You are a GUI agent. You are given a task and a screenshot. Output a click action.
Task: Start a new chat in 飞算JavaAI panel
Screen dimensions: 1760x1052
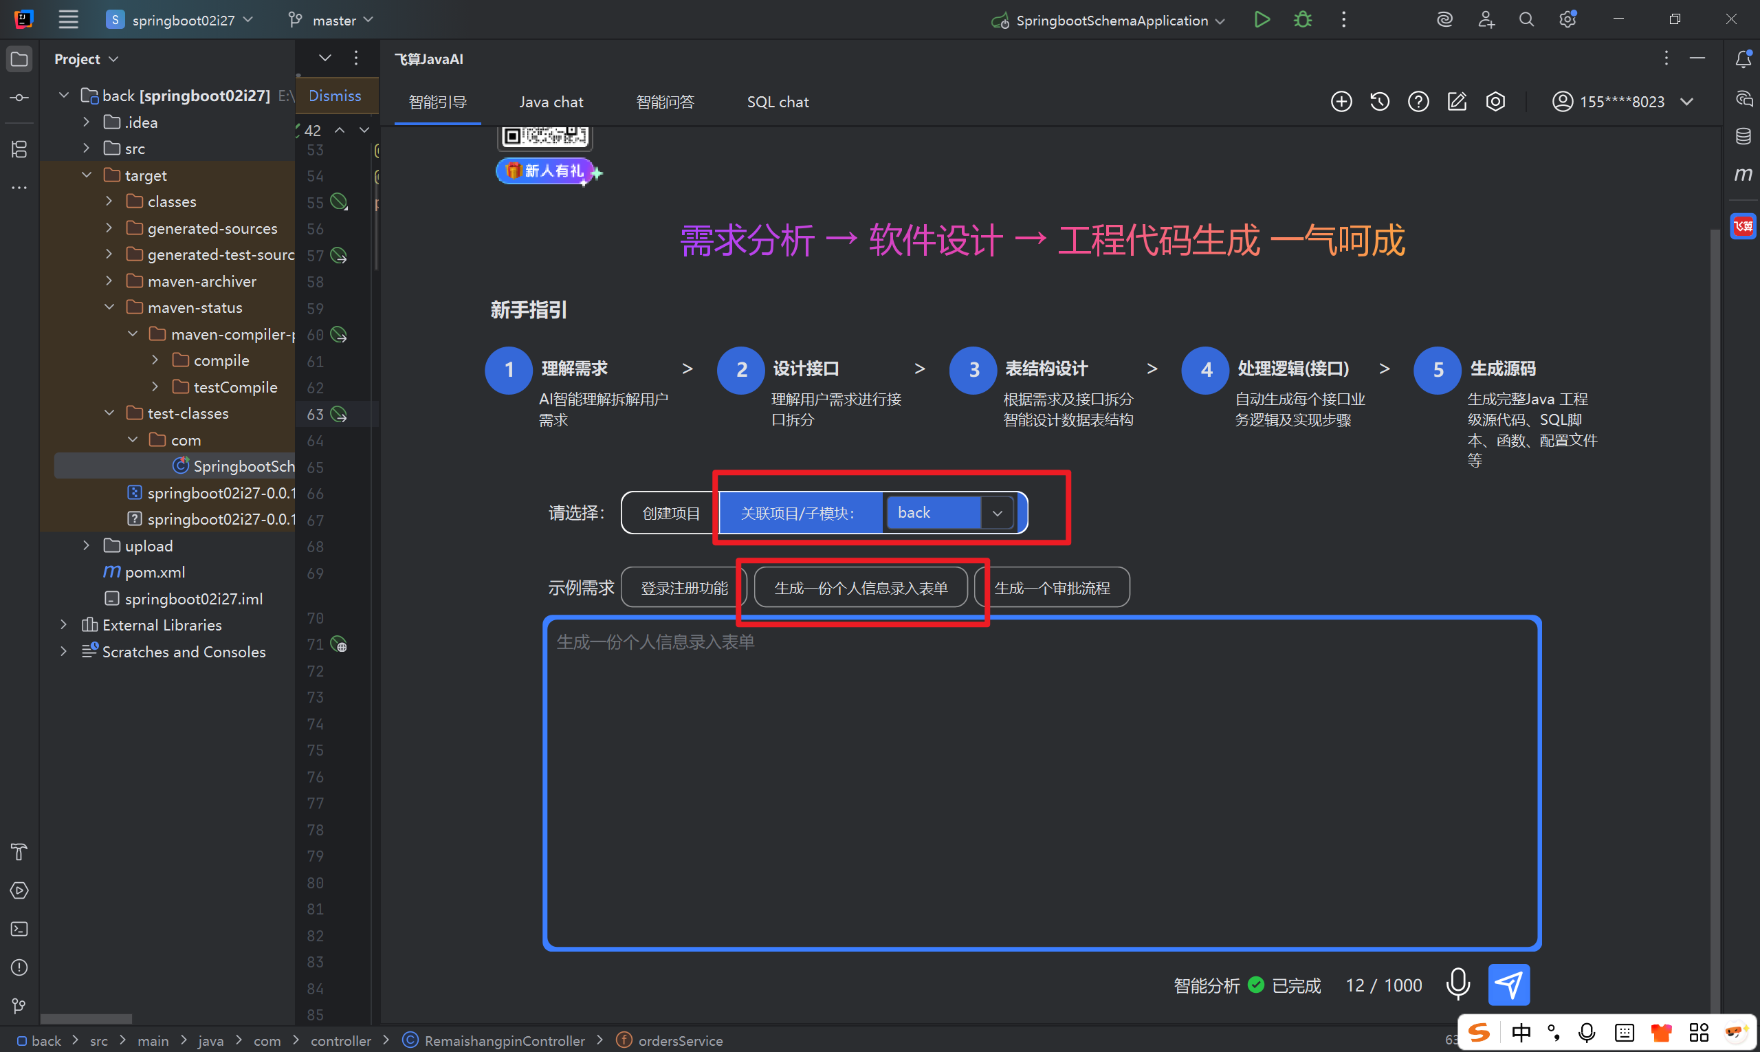(x=1341, y=101)
